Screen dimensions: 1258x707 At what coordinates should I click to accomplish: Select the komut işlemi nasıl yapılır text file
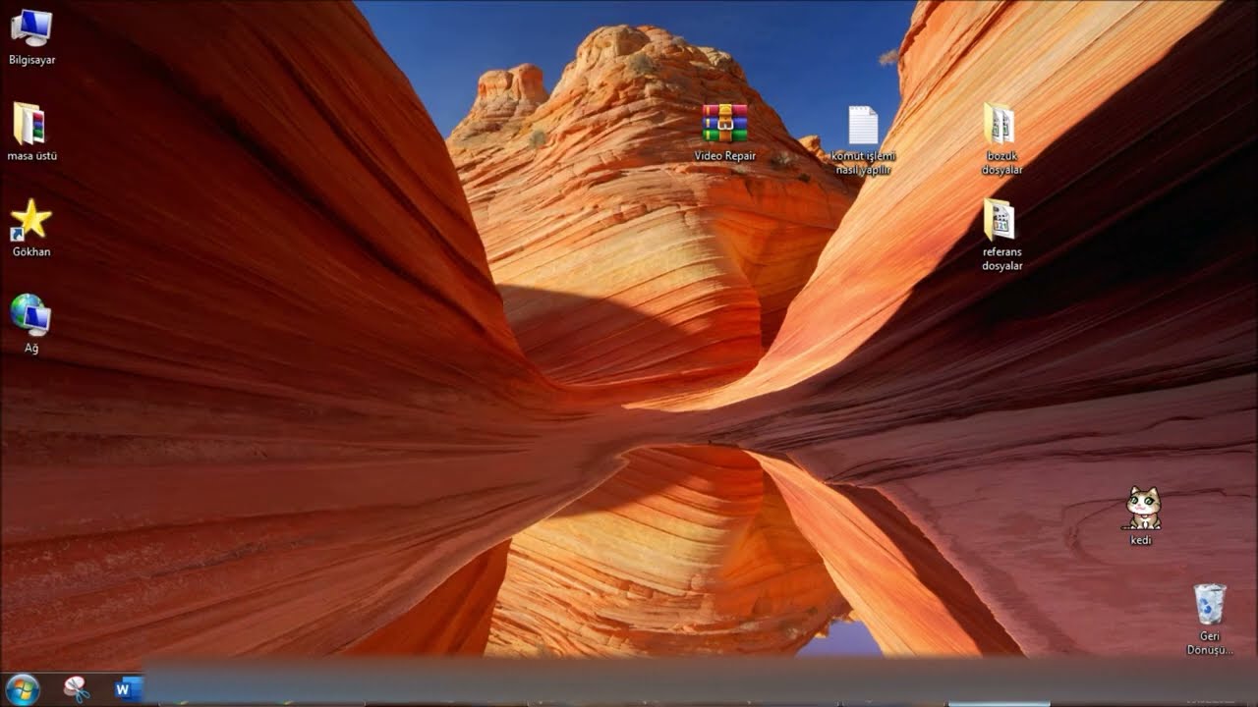point(863,126)
